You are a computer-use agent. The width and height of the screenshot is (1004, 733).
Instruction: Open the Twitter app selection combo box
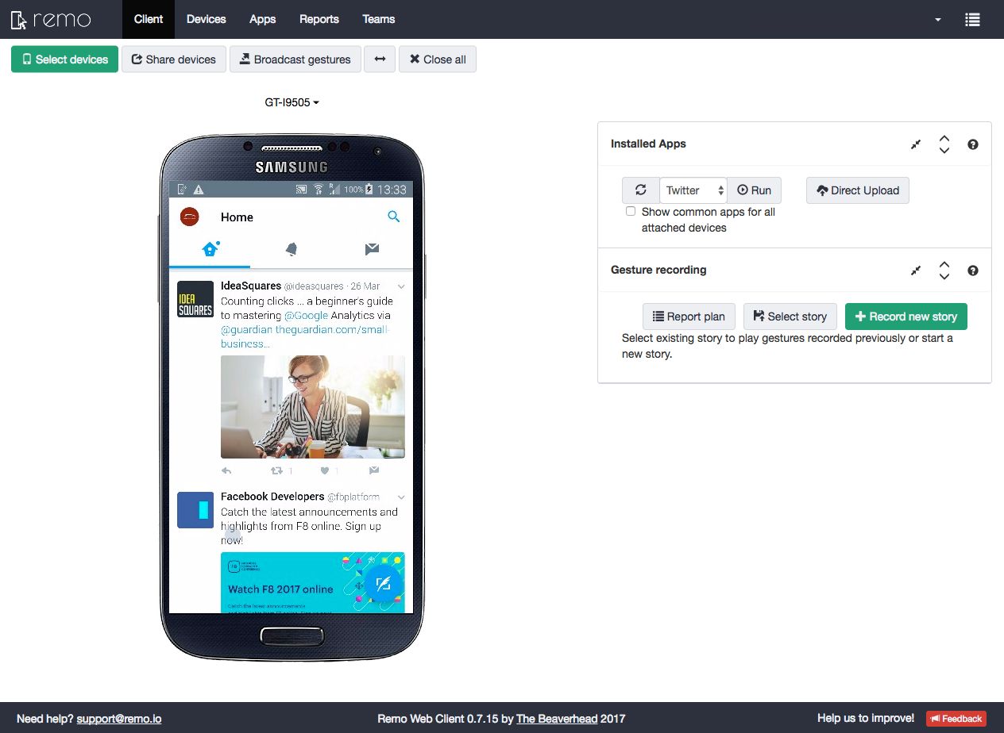tap(692, 190)
